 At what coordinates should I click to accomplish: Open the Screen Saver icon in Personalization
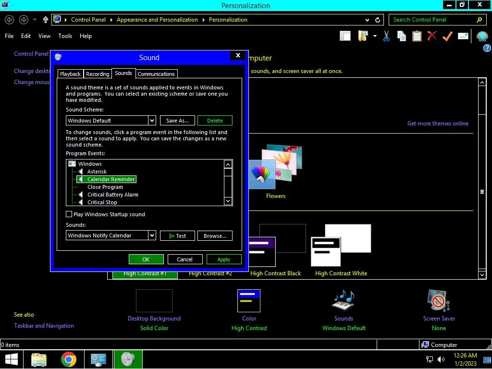(439, 301)
